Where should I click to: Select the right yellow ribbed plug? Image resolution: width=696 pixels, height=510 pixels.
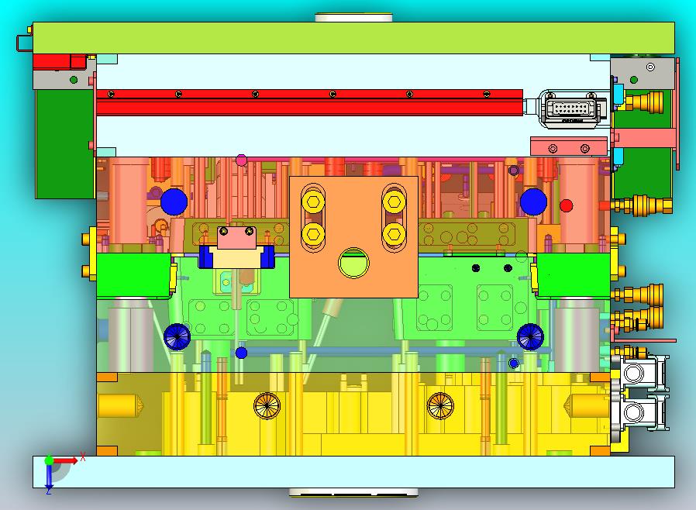point(440,405)
